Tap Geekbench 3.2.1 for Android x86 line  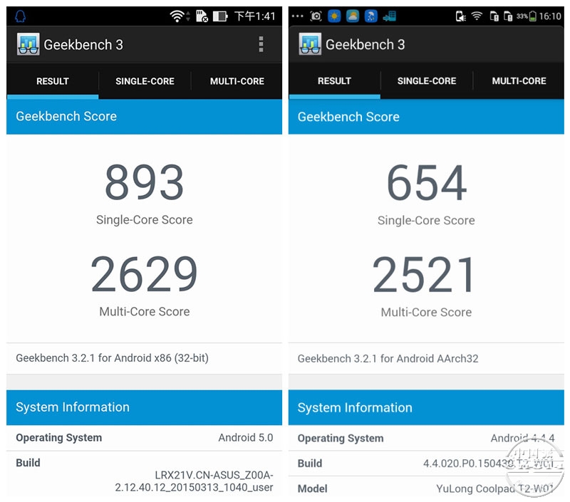pos(112,358)
